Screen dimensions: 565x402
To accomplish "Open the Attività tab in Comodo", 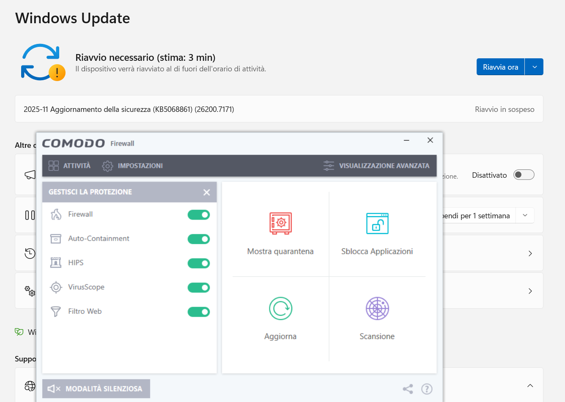I will (70, 166).
